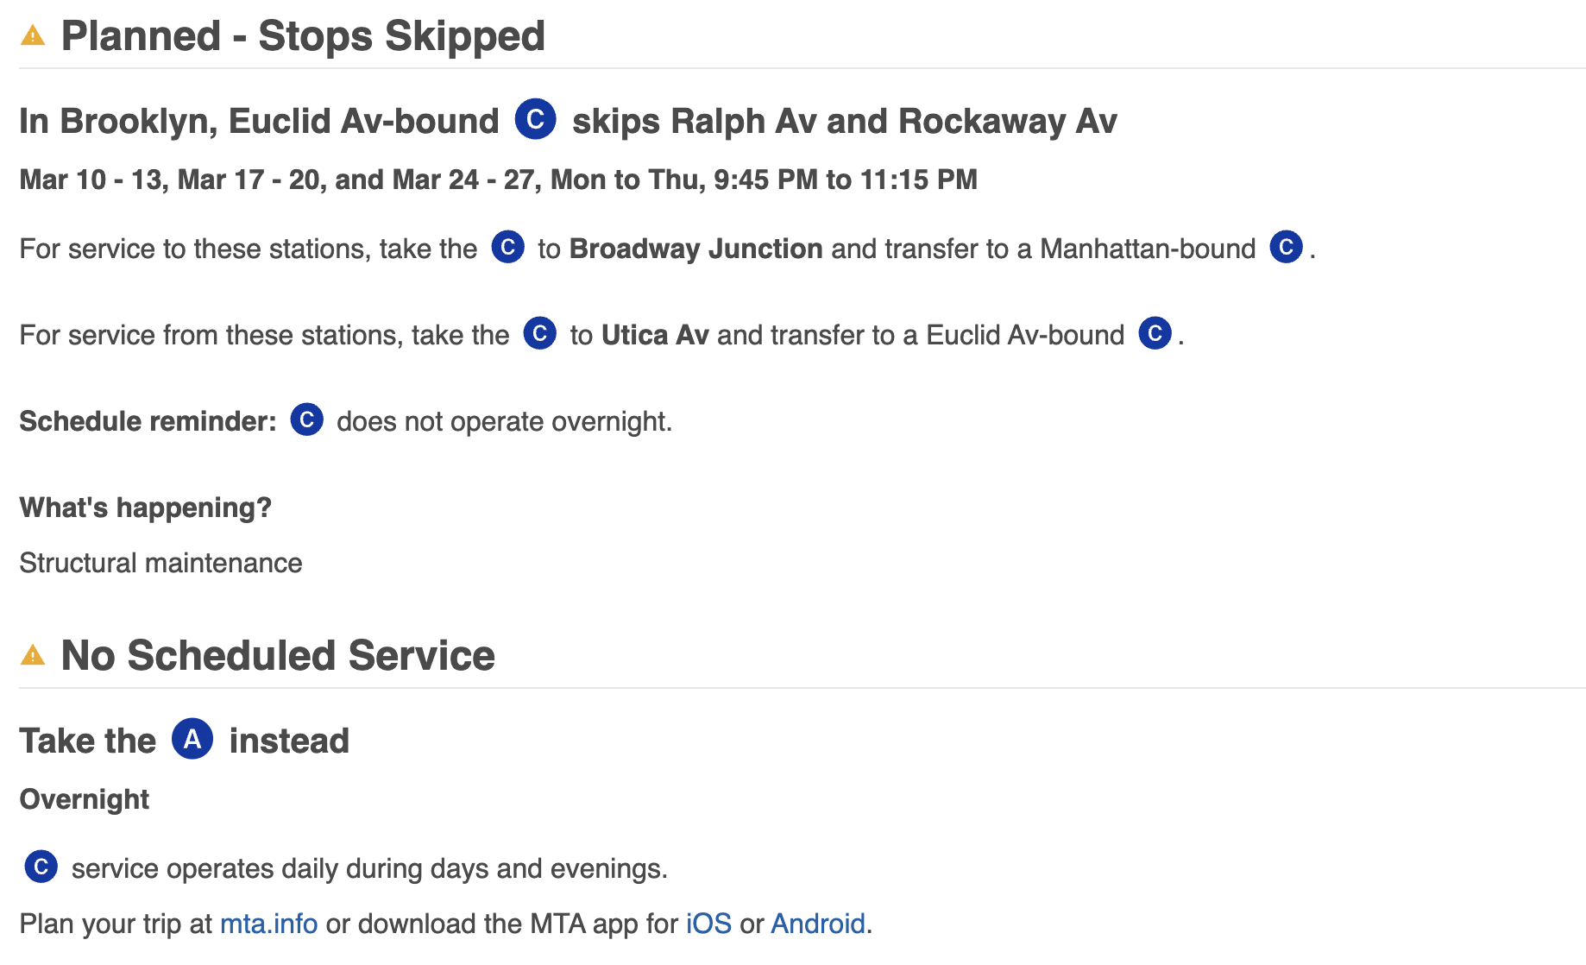Image resolution: width=1586 pixels, height=965 pixels.
Task: Click the C icon before 'service operates daily'
Action: coord(41,867)
